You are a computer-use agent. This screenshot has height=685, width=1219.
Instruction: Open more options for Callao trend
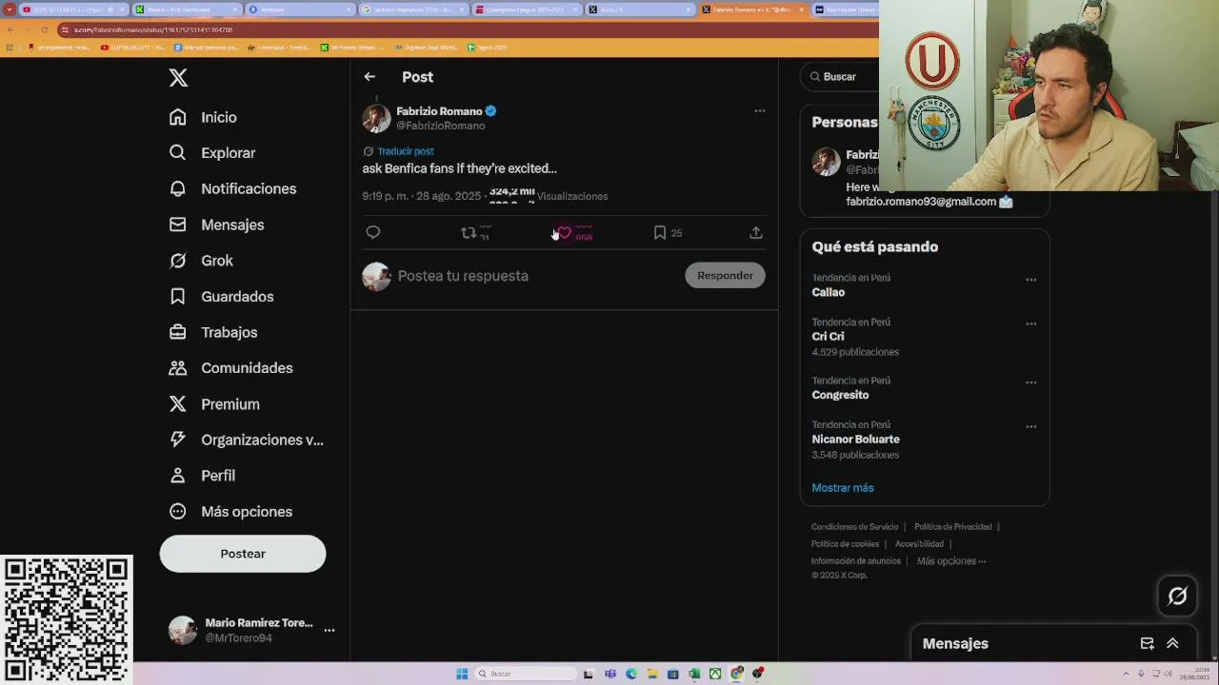click(1030, 281)
